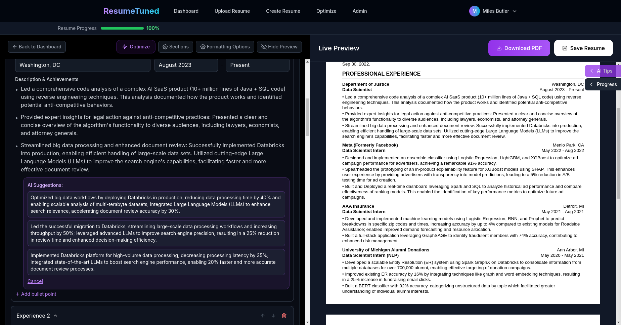Click Back to Dashboard button
621x325 pixels.
tap(37, 47)
